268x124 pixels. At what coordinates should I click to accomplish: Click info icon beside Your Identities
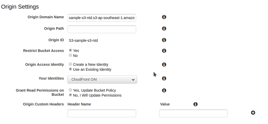[x=164, y=78]
